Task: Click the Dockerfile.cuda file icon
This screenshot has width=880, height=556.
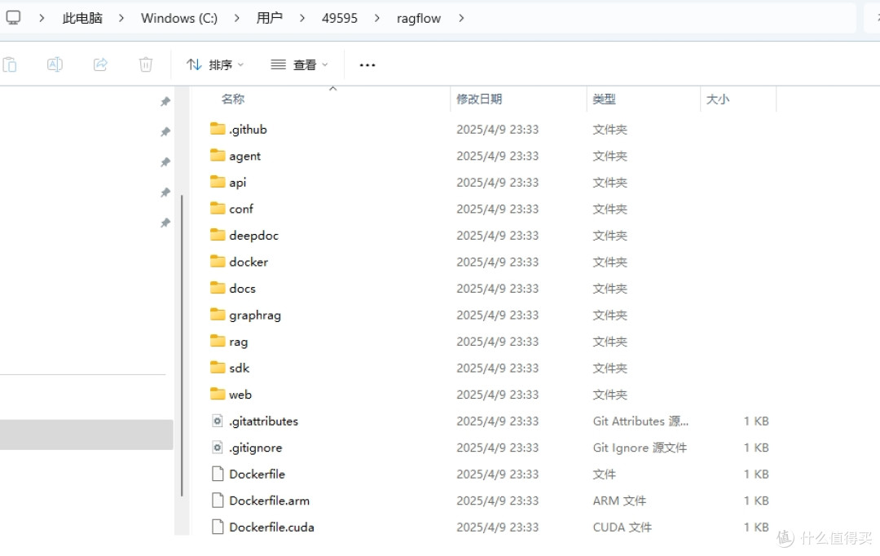Action: (x=218, y=527)
